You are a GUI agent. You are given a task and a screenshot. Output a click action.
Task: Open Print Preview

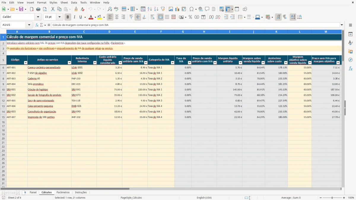(45, 9)
